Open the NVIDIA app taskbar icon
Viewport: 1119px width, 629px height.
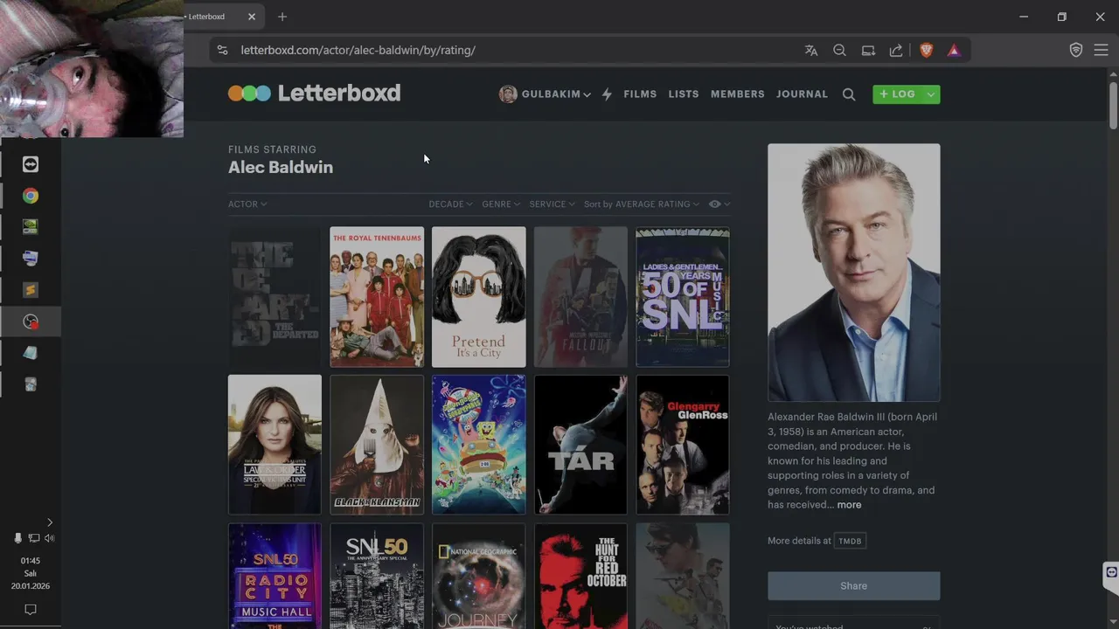31,227
